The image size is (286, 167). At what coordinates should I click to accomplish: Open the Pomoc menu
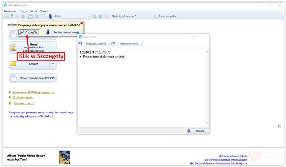(44, 11)
